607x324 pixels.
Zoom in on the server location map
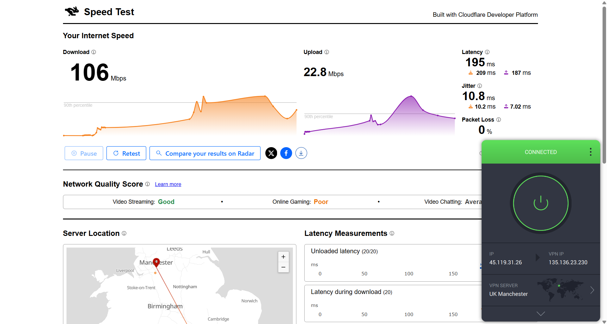(283, 257)
